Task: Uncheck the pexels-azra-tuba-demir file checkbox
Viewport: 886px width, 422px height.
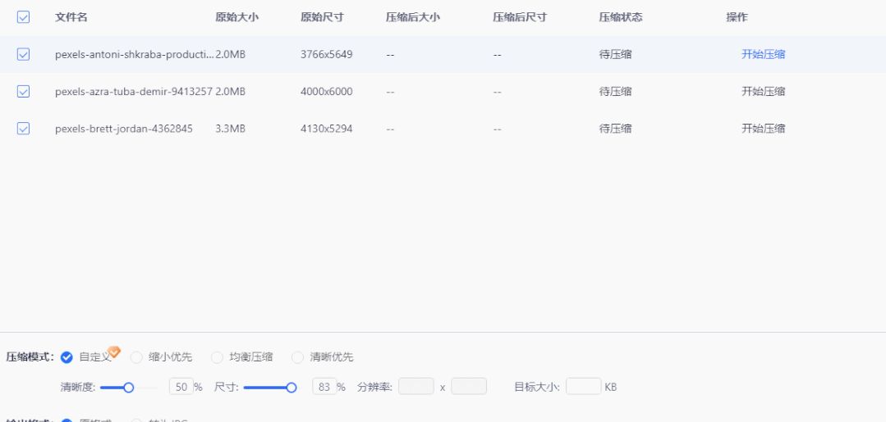Action: [x=23, y=92]
